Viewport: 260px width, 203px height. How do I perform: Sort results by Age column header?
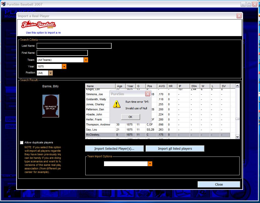click(120, 86)
